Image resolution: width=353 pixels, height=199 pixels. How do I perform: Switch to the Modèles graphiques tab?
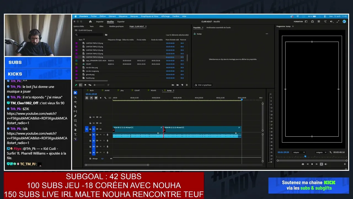tap(116, 27)
